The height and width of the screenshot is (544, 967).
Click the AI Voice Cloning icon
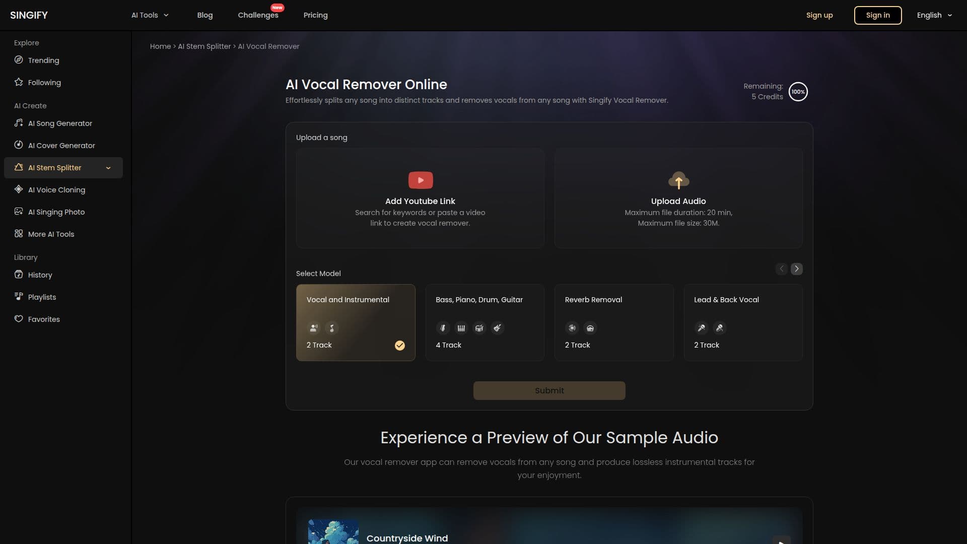pyautogui.click(x=19, y=189)
